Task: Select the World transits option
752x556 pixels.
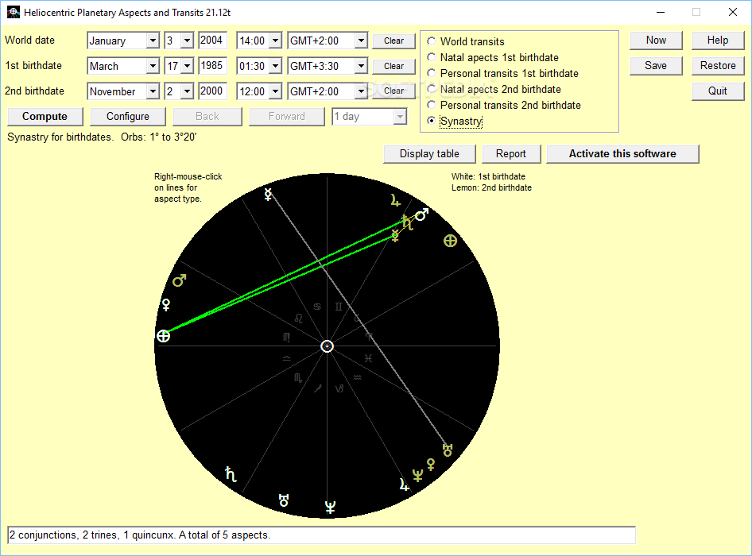Action: tap(466, 41)
